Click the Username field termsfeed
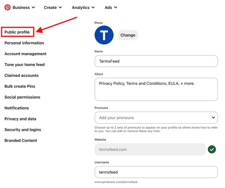The height and width of the screenshot is (188, 225). pyautogui.click(x=156, y=172)
